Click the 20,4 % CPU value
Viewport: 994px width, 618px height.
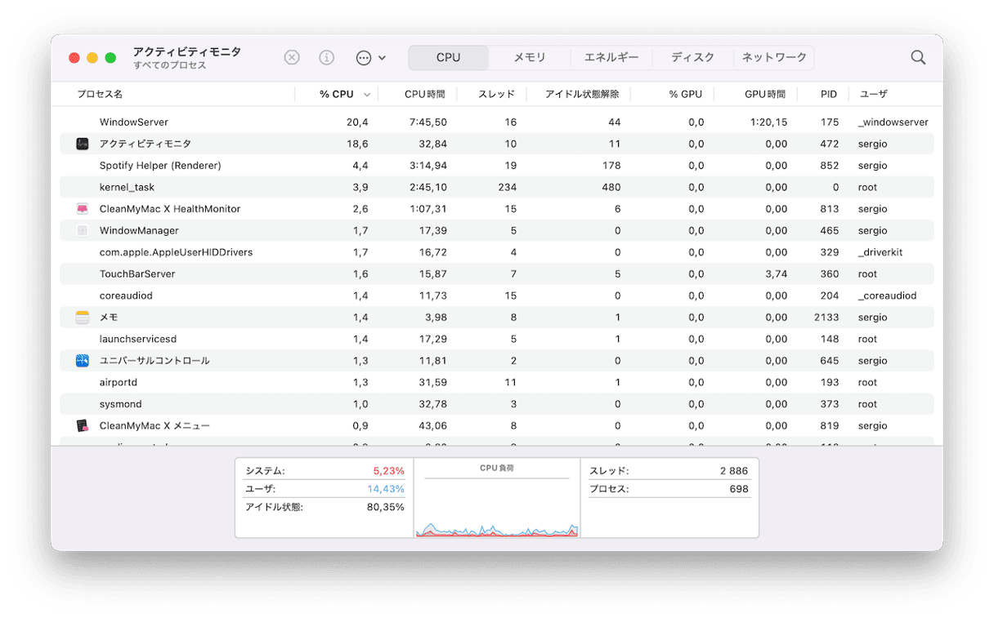(x=357, y=122)
